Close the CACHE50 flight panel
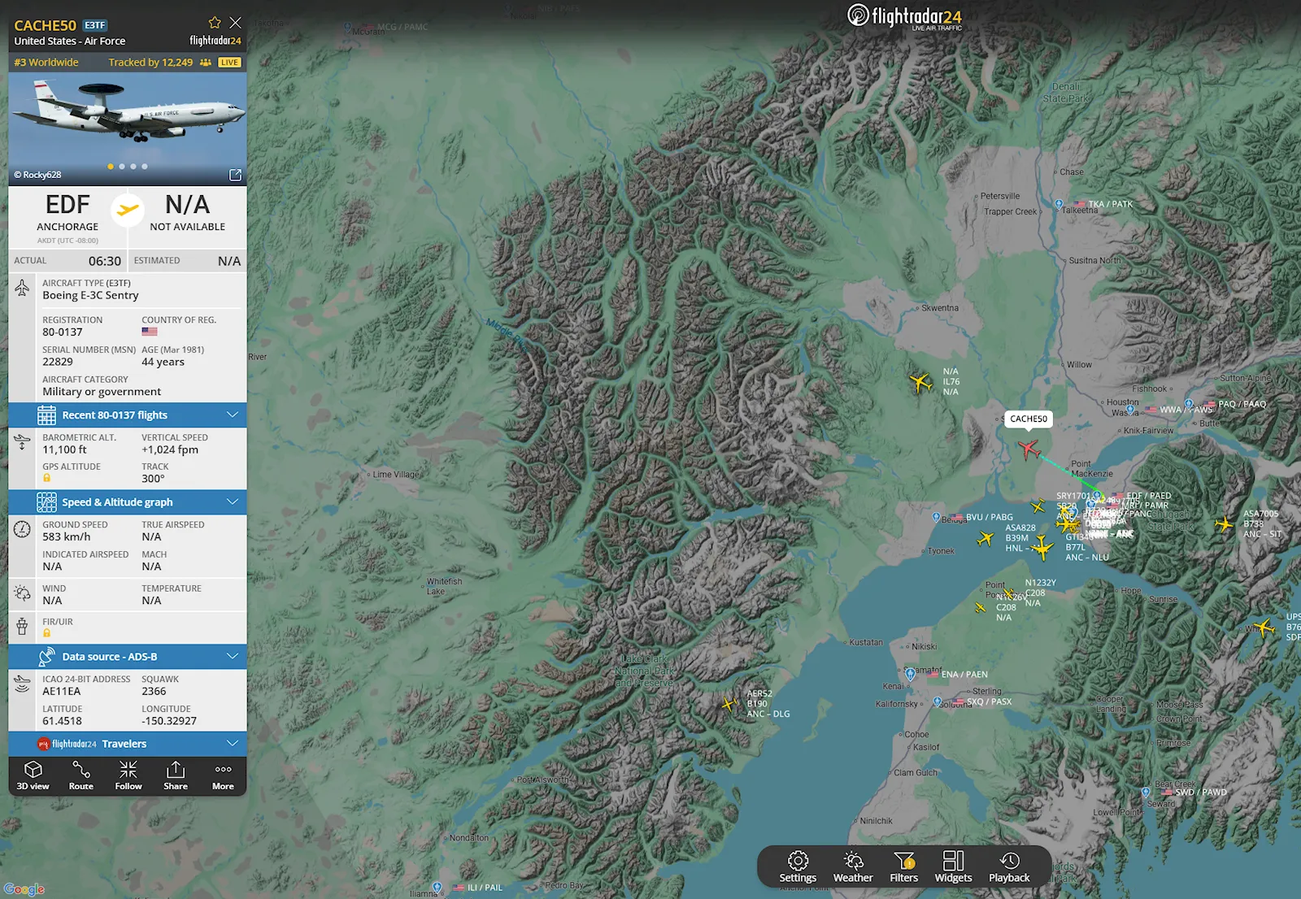The height and width of the screenshot is (899, 1301). (236, 23)
